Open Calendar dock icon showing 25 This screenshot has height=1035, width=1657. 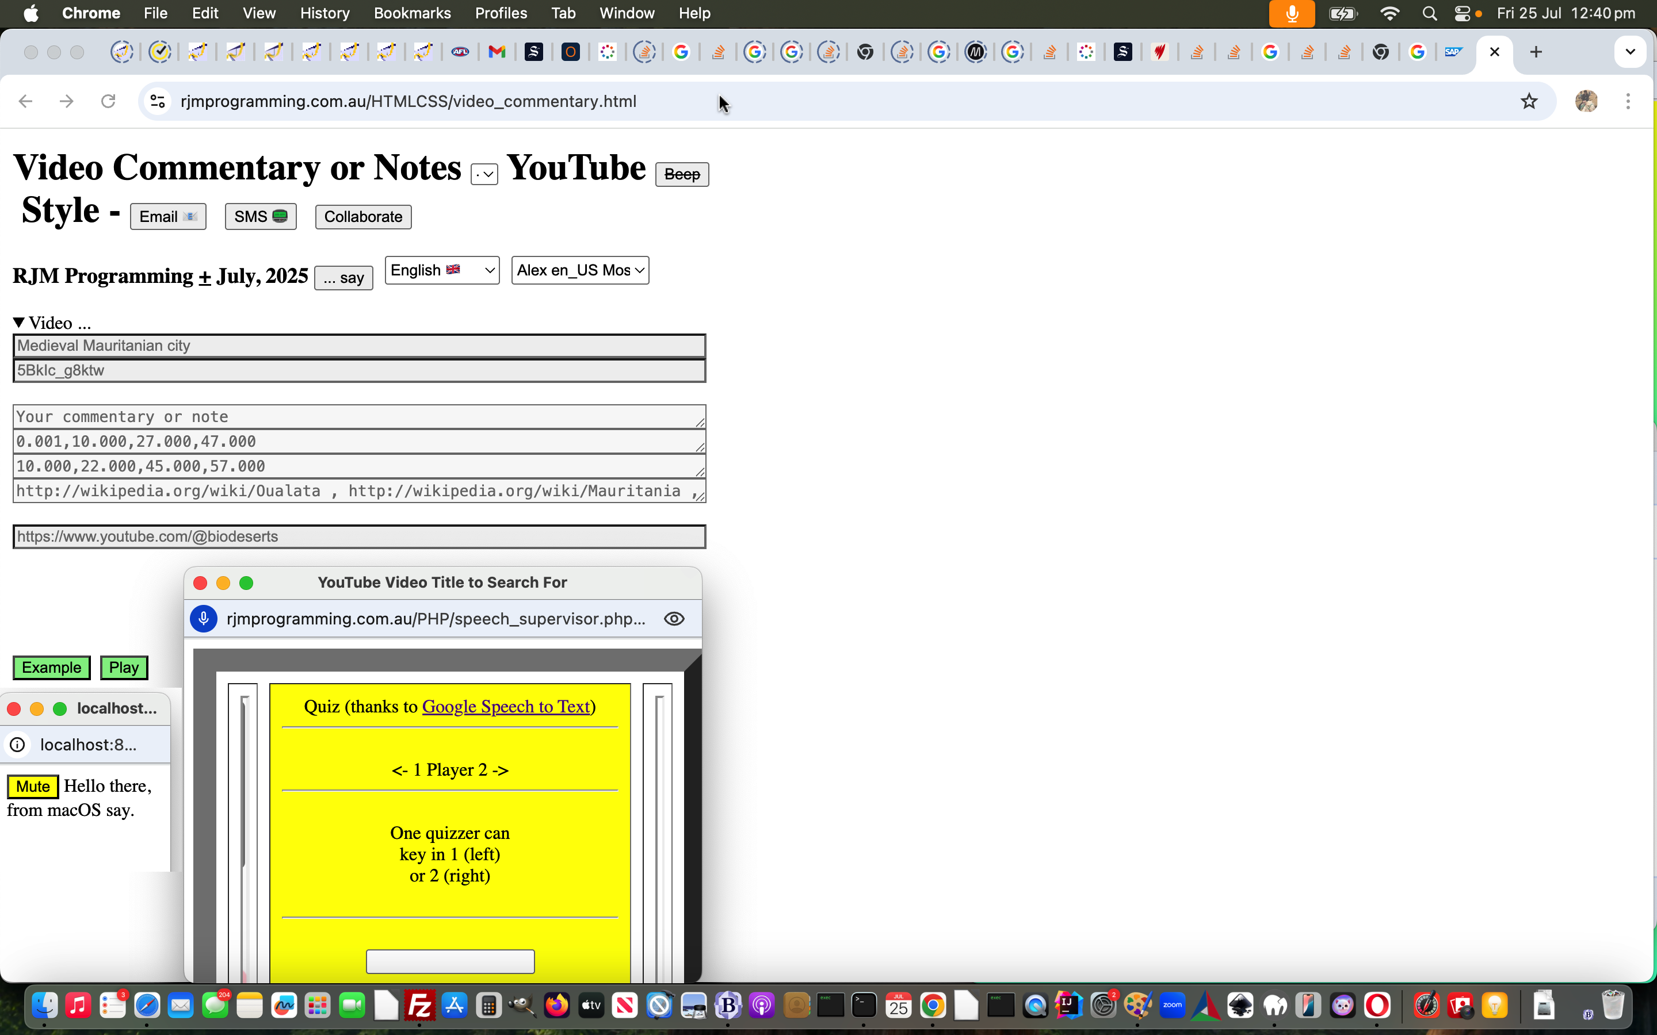(x=898, y=1006)
